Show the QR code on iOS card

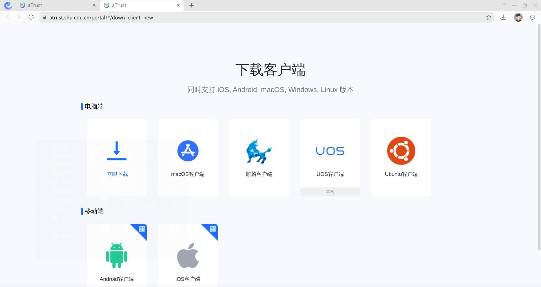[x=213, y=229]
